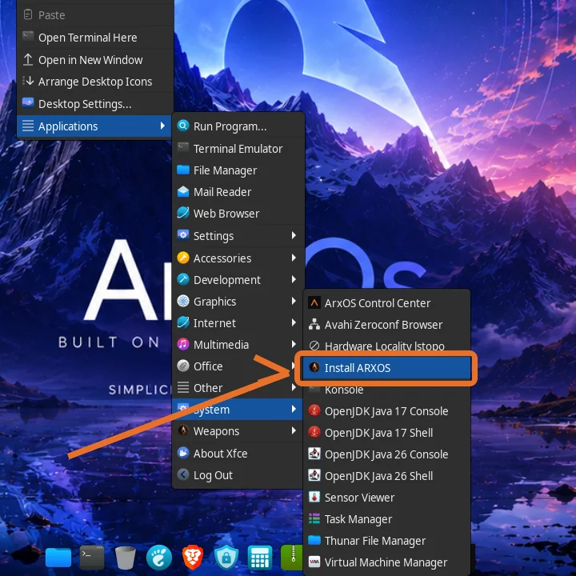Open the Applications submenu item
Image resolution: width=576 pixels, height=576 pixels.
click(x=95, y=126)
